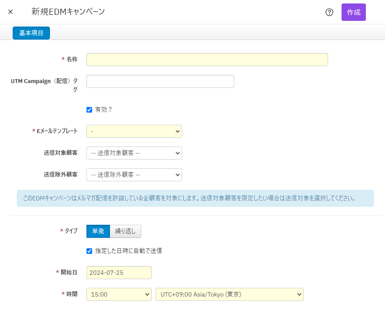The image size is (385, 310).
Task: Click the blue EDM info notice banner
Action: [195, 198]
